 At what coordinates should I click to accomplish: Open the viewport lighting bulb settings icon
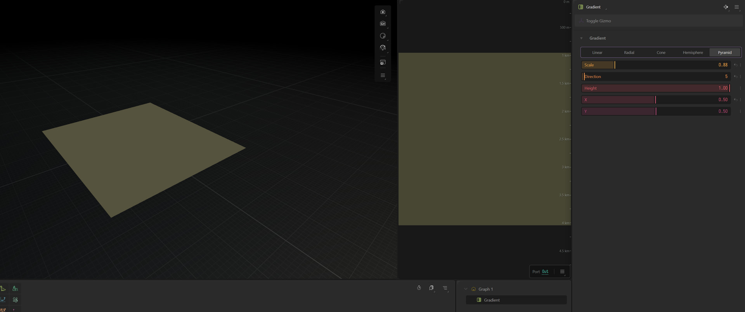pos(383,48)
